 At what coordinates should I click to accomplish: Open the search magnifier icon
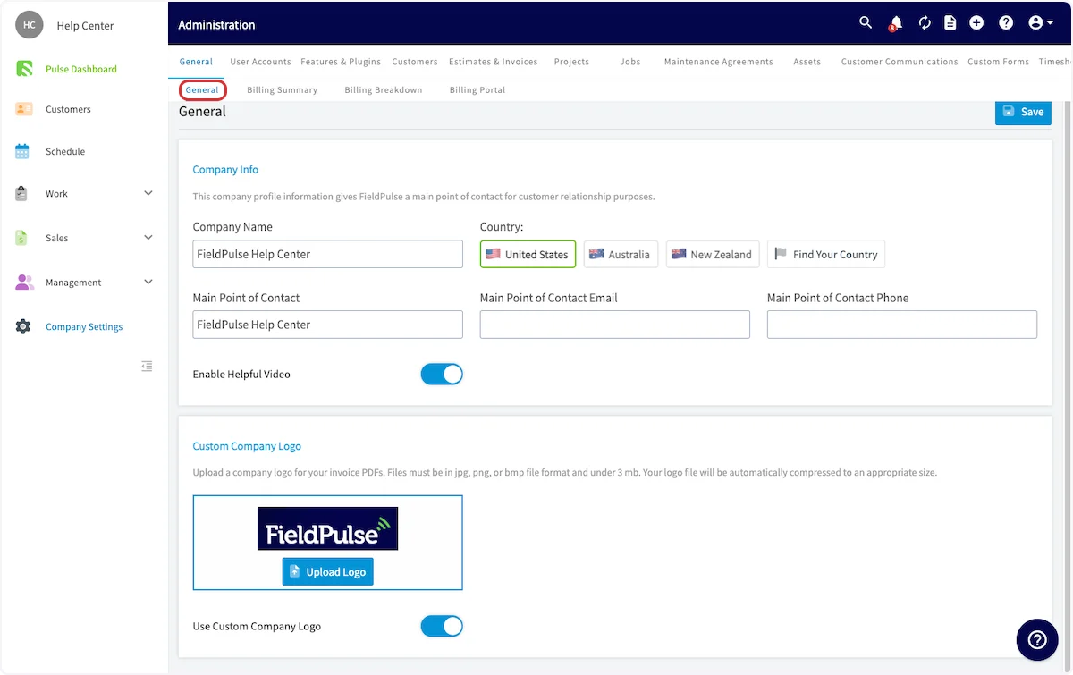point(866,23)
